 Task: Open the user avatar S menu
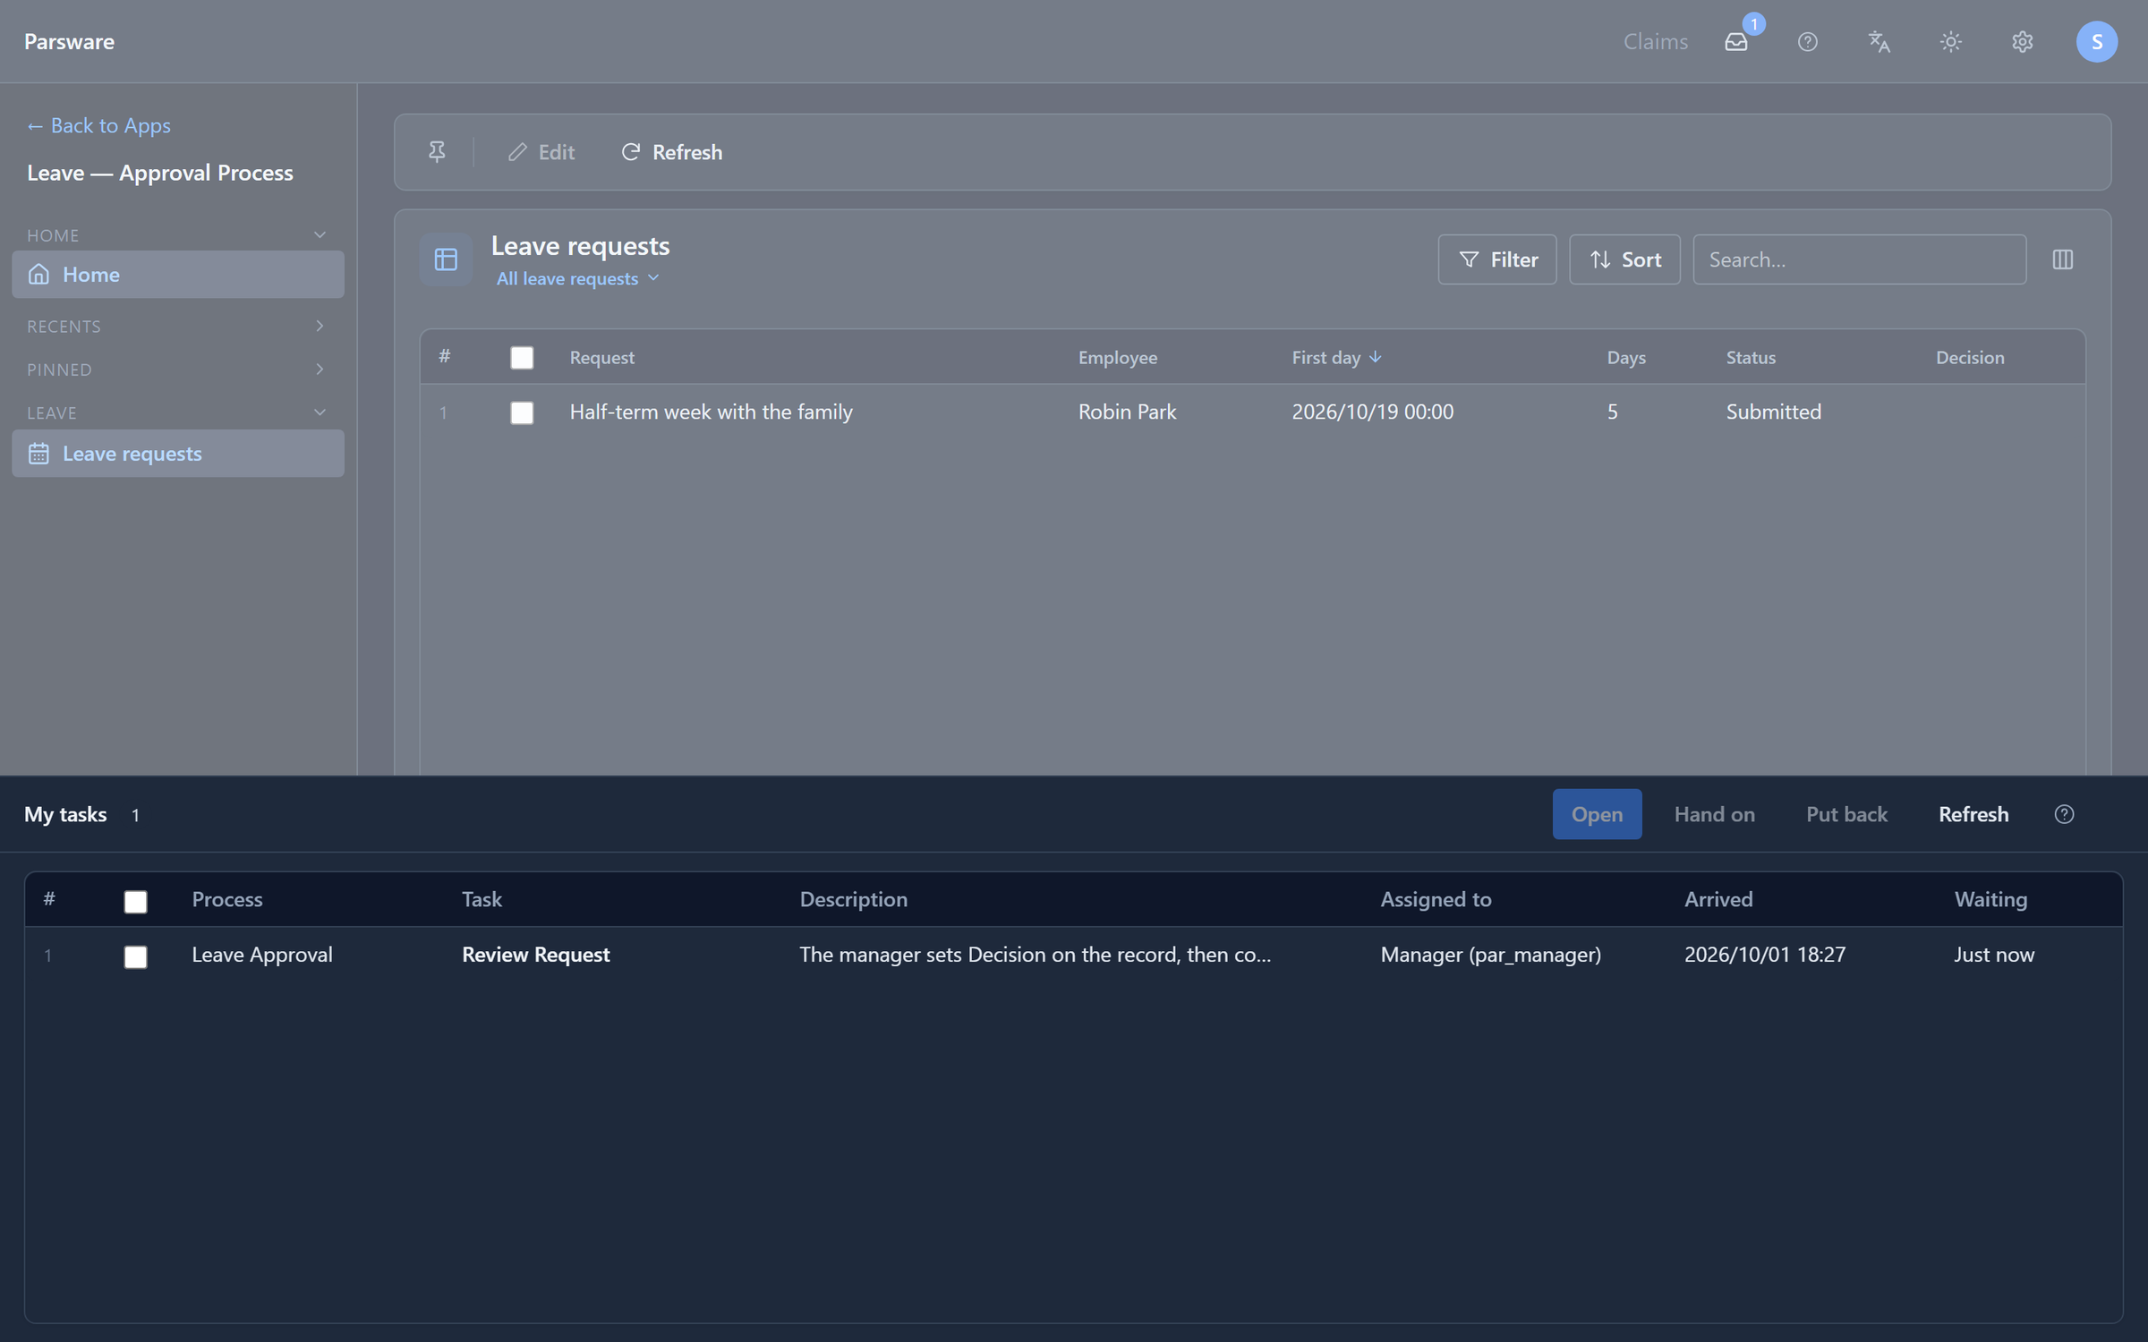pos(2096,41)
